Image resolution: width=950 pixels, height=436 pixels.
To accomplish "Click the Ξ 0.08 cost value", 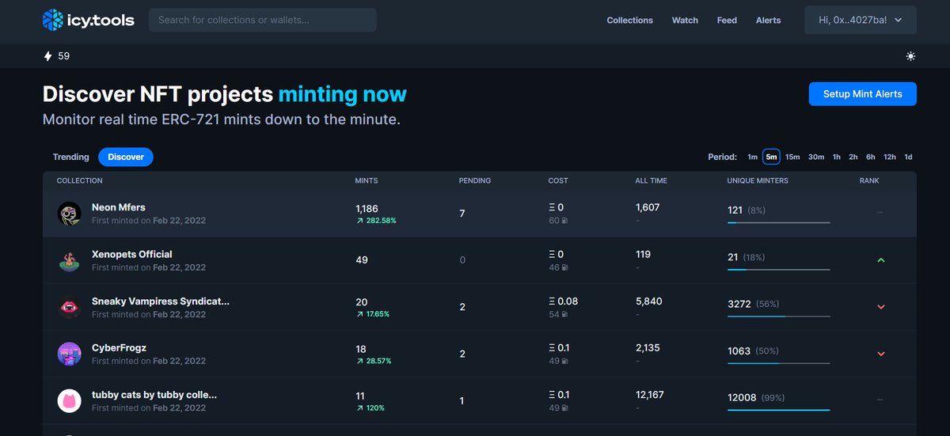I will [564, 301].
